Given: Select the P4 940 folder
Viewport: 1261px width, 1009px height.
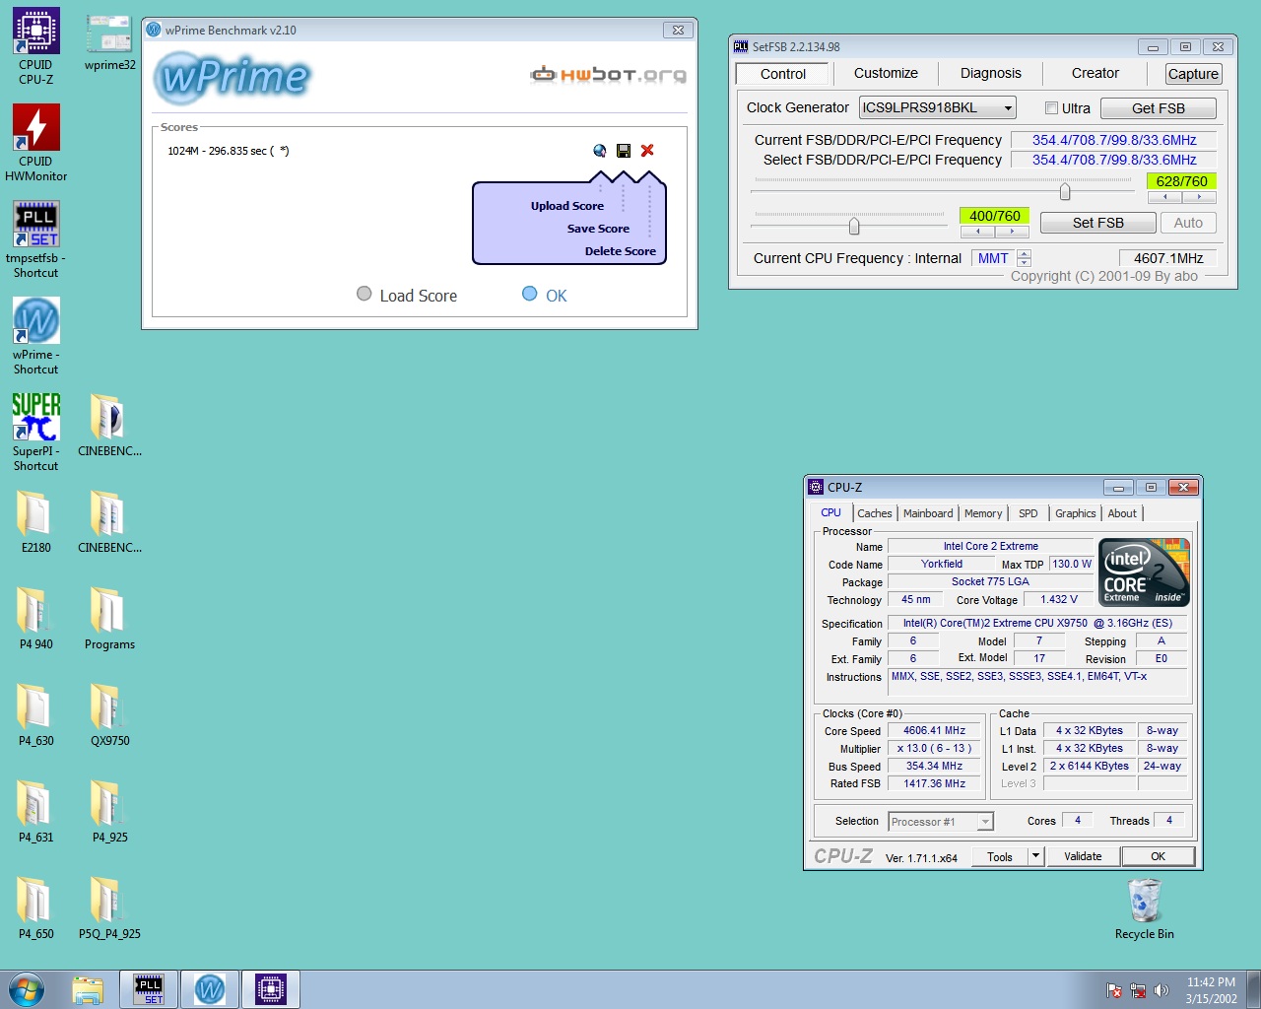Looking at the screenshot, I should point(35,619).
